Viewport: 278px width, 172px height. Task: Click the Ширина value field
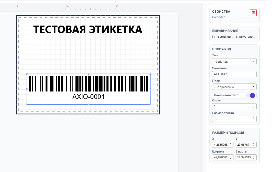[x=223, y=157]
